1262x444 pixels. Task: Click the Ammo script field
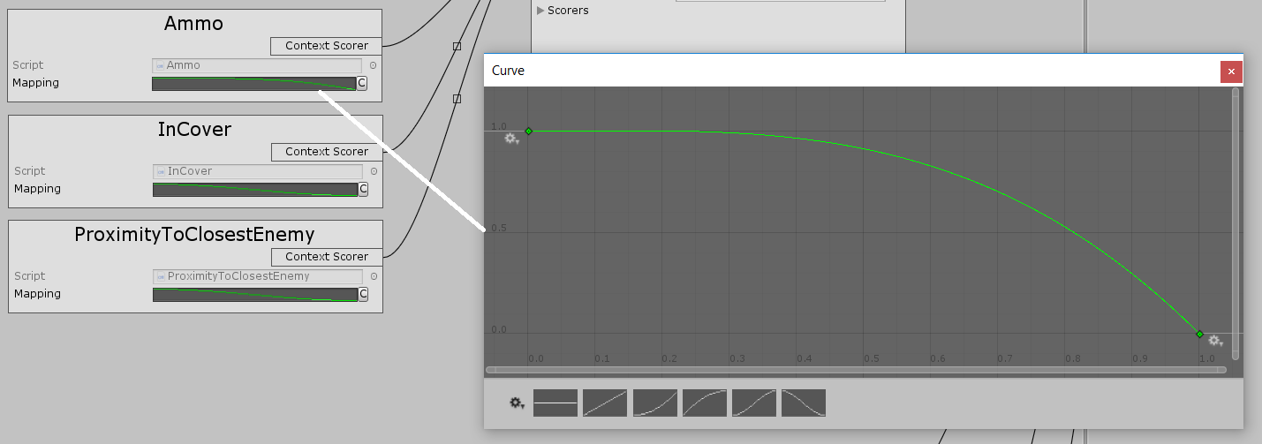pos(257,65)
